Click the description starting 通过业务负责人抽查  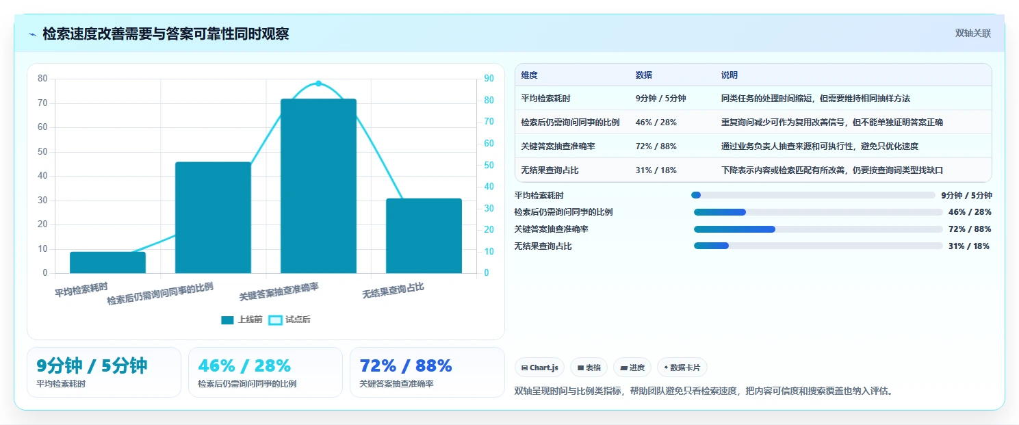tap(819, 146)
